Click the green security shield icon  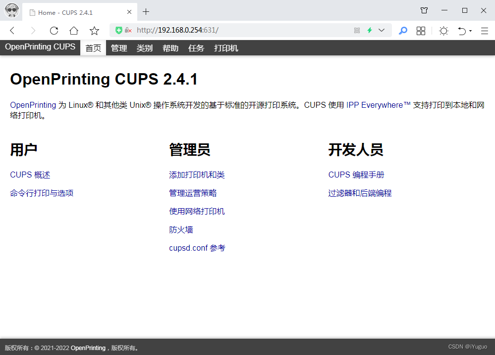pos(119,30)
